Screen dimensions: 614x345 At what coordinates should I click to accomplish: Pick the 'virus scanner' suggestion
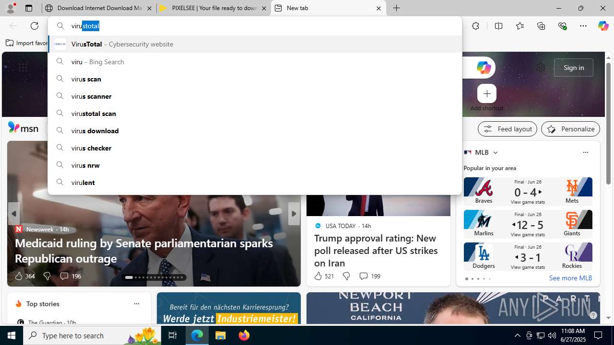coord(255,96)
